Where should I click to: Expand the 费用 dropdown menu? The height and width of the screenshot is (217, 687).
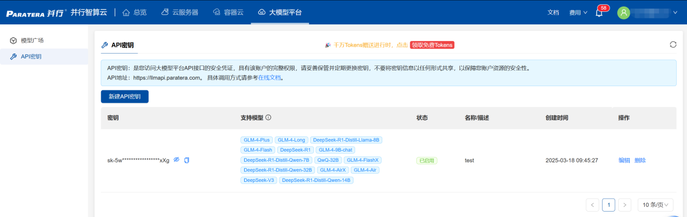coord(578,12)
